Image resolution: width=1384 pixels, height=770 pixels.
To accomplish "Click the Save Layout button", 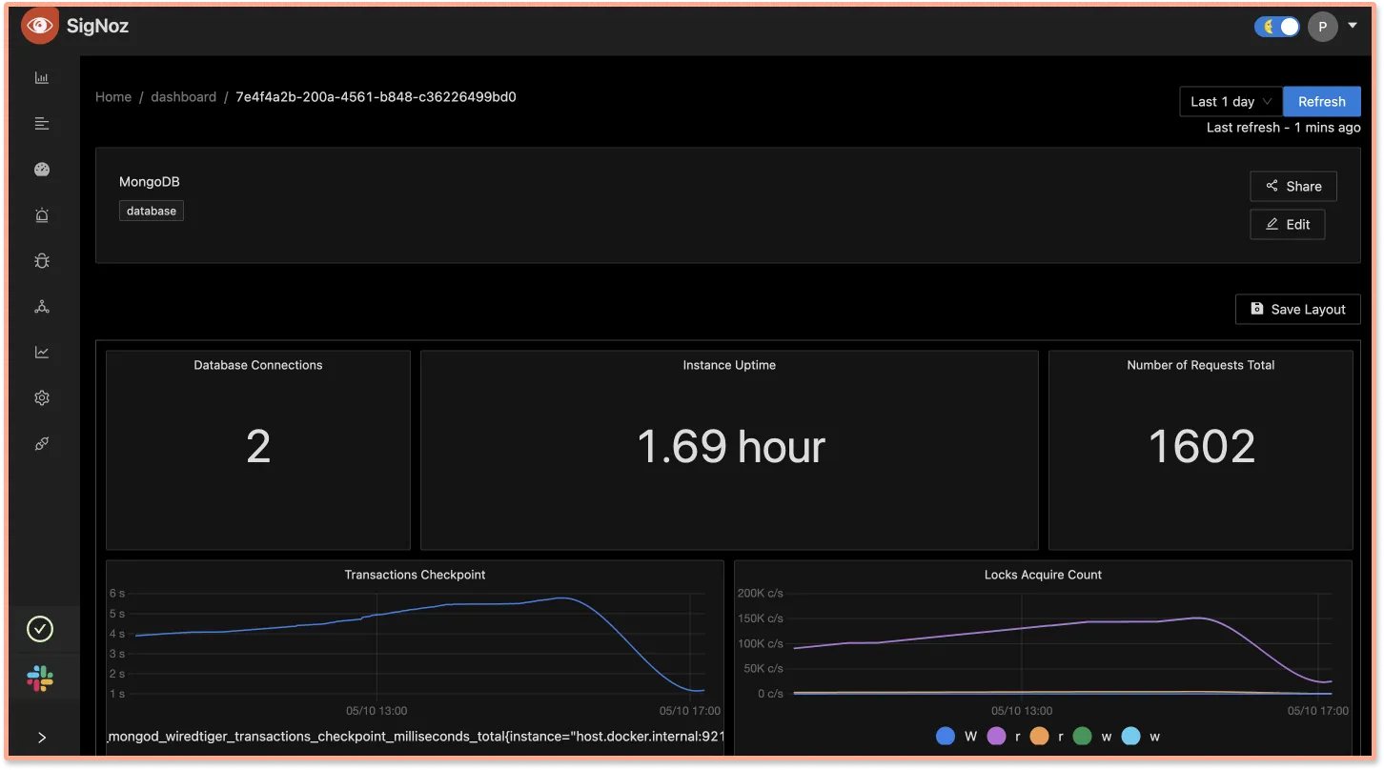I will click(1298, 309).
